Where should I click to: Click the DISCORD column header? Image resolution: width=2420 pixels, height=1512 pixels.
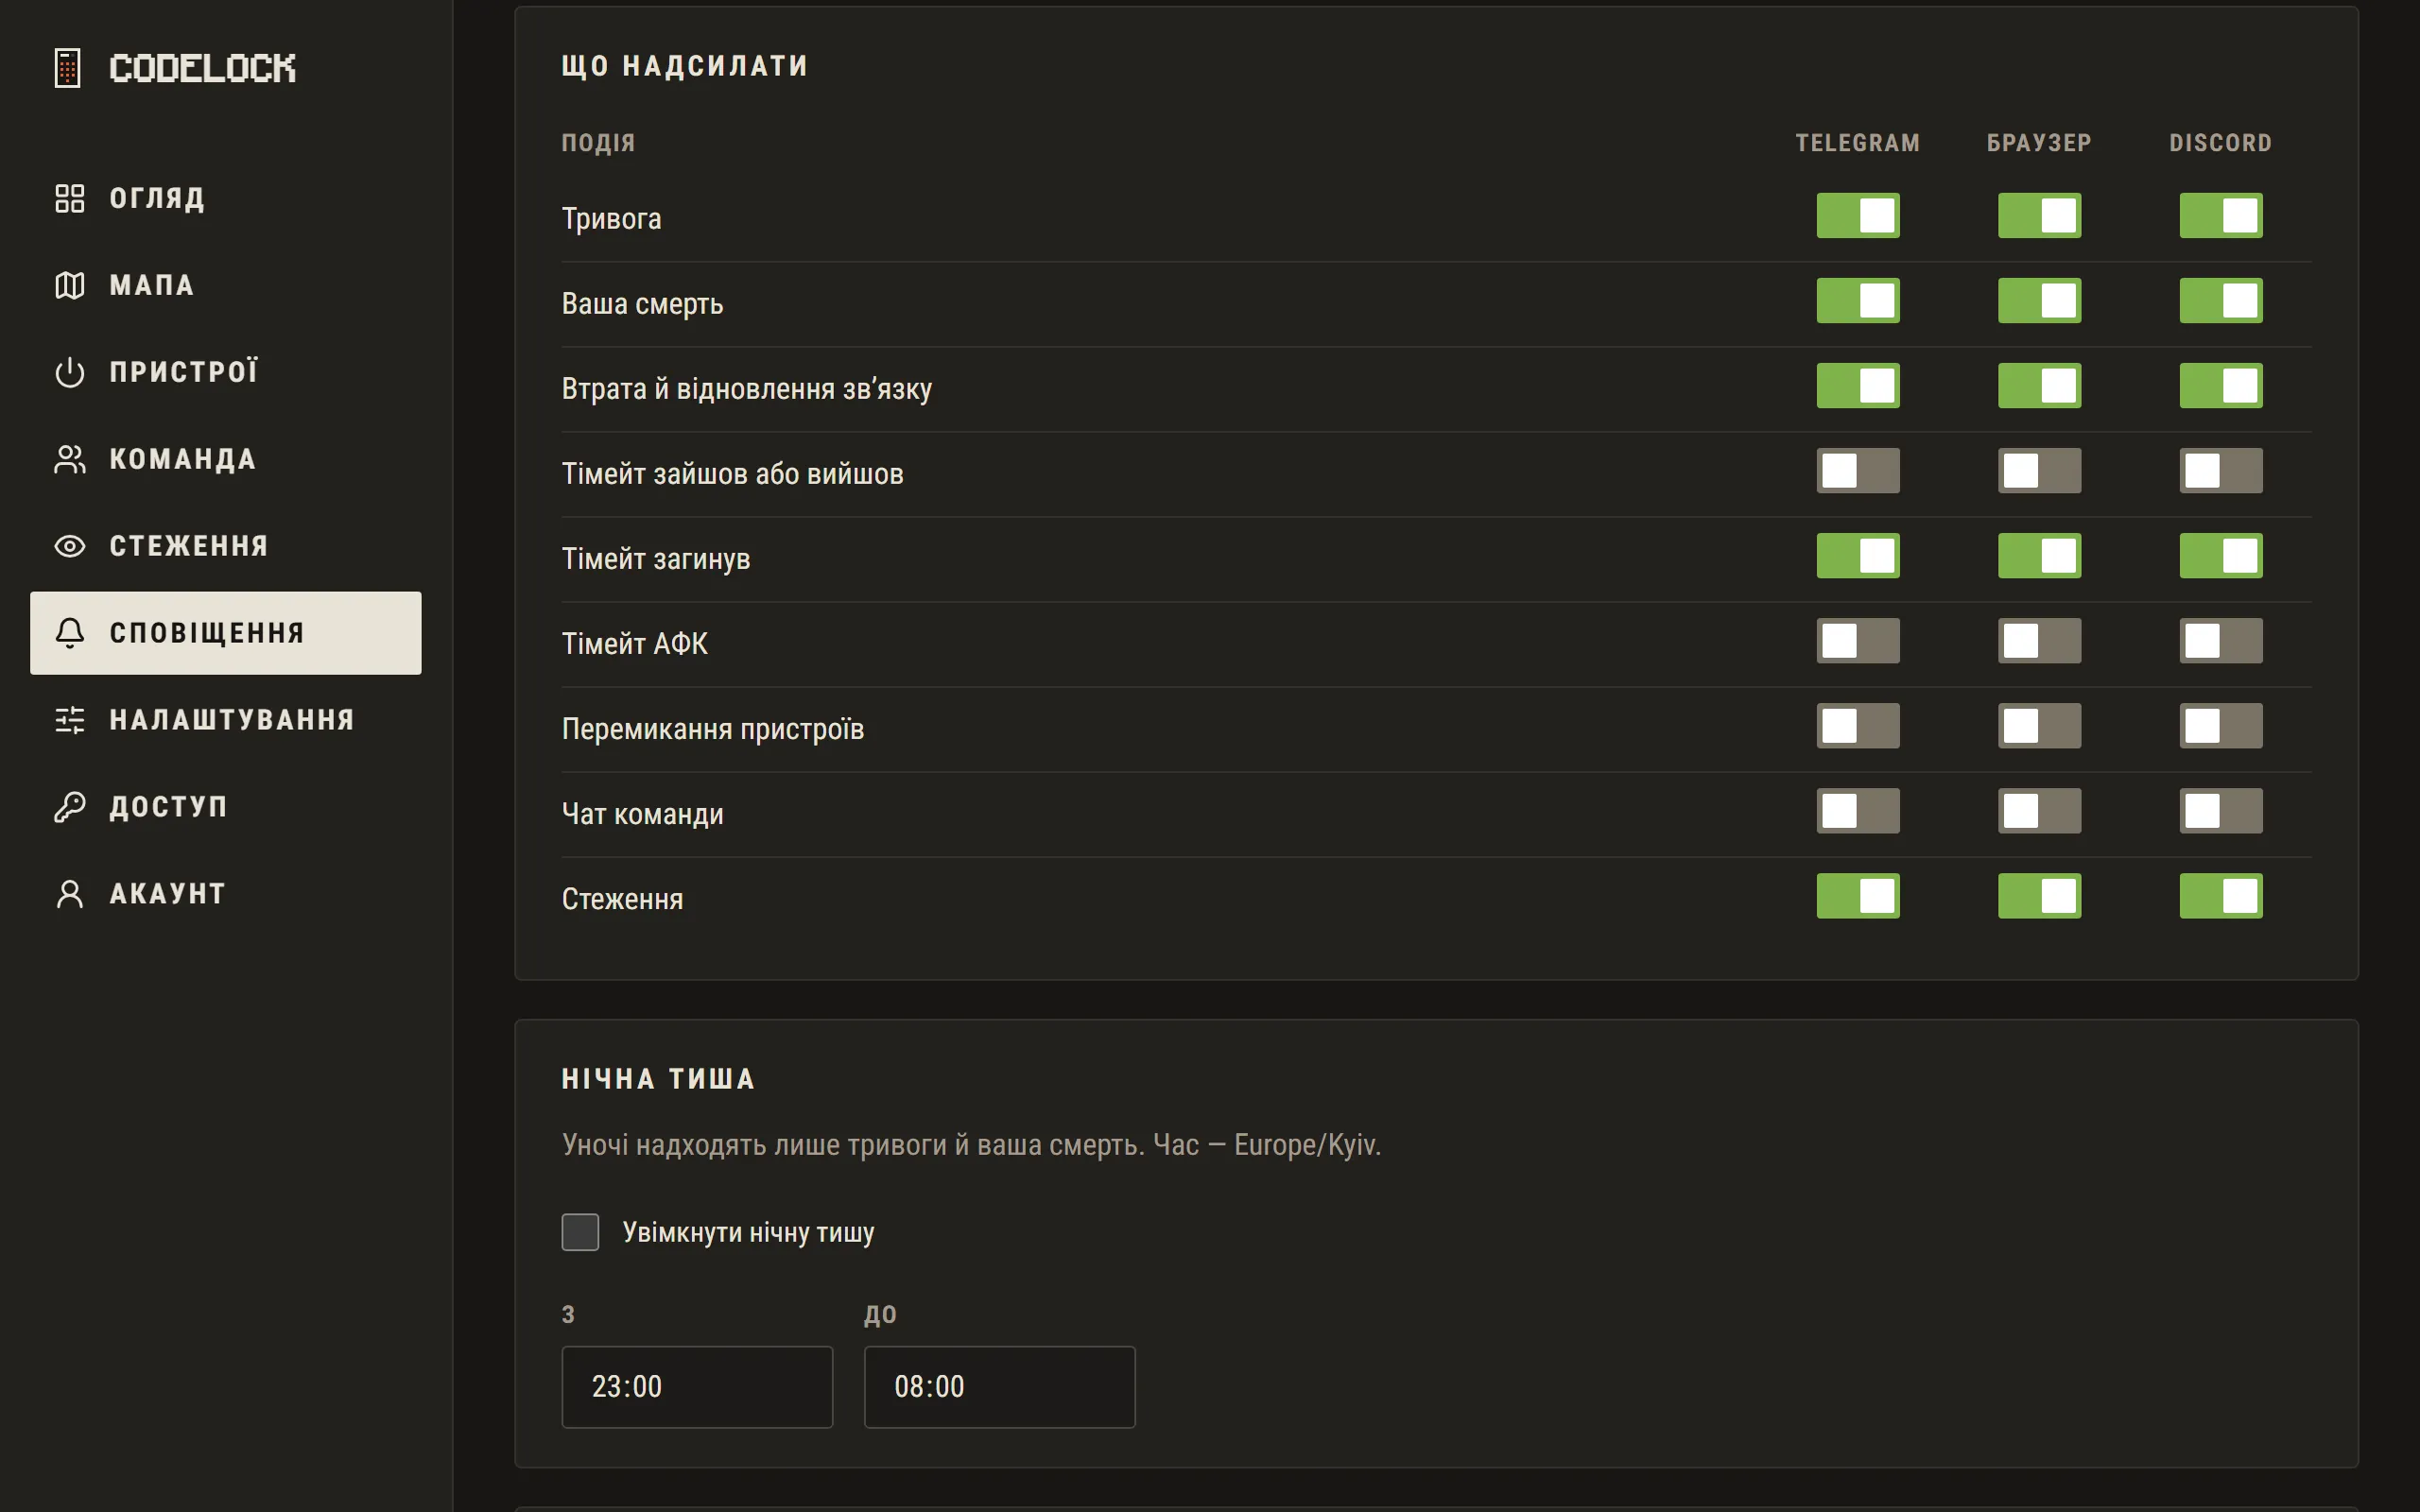(2221, 143)
